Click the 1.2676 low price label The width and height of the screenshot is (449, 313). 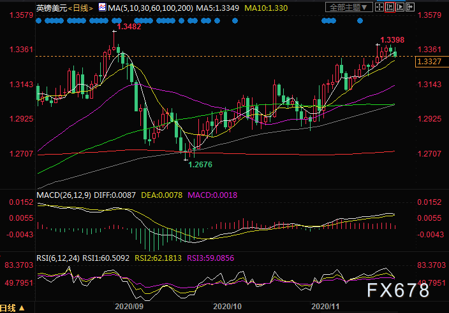[x=200, y=165]
